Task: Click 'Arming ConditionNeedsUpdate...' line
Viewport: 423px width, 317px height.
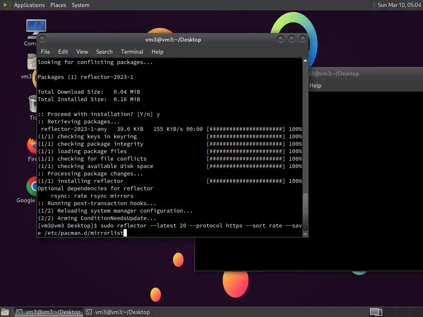Action: pyautogui.click(x=97, y=218)
